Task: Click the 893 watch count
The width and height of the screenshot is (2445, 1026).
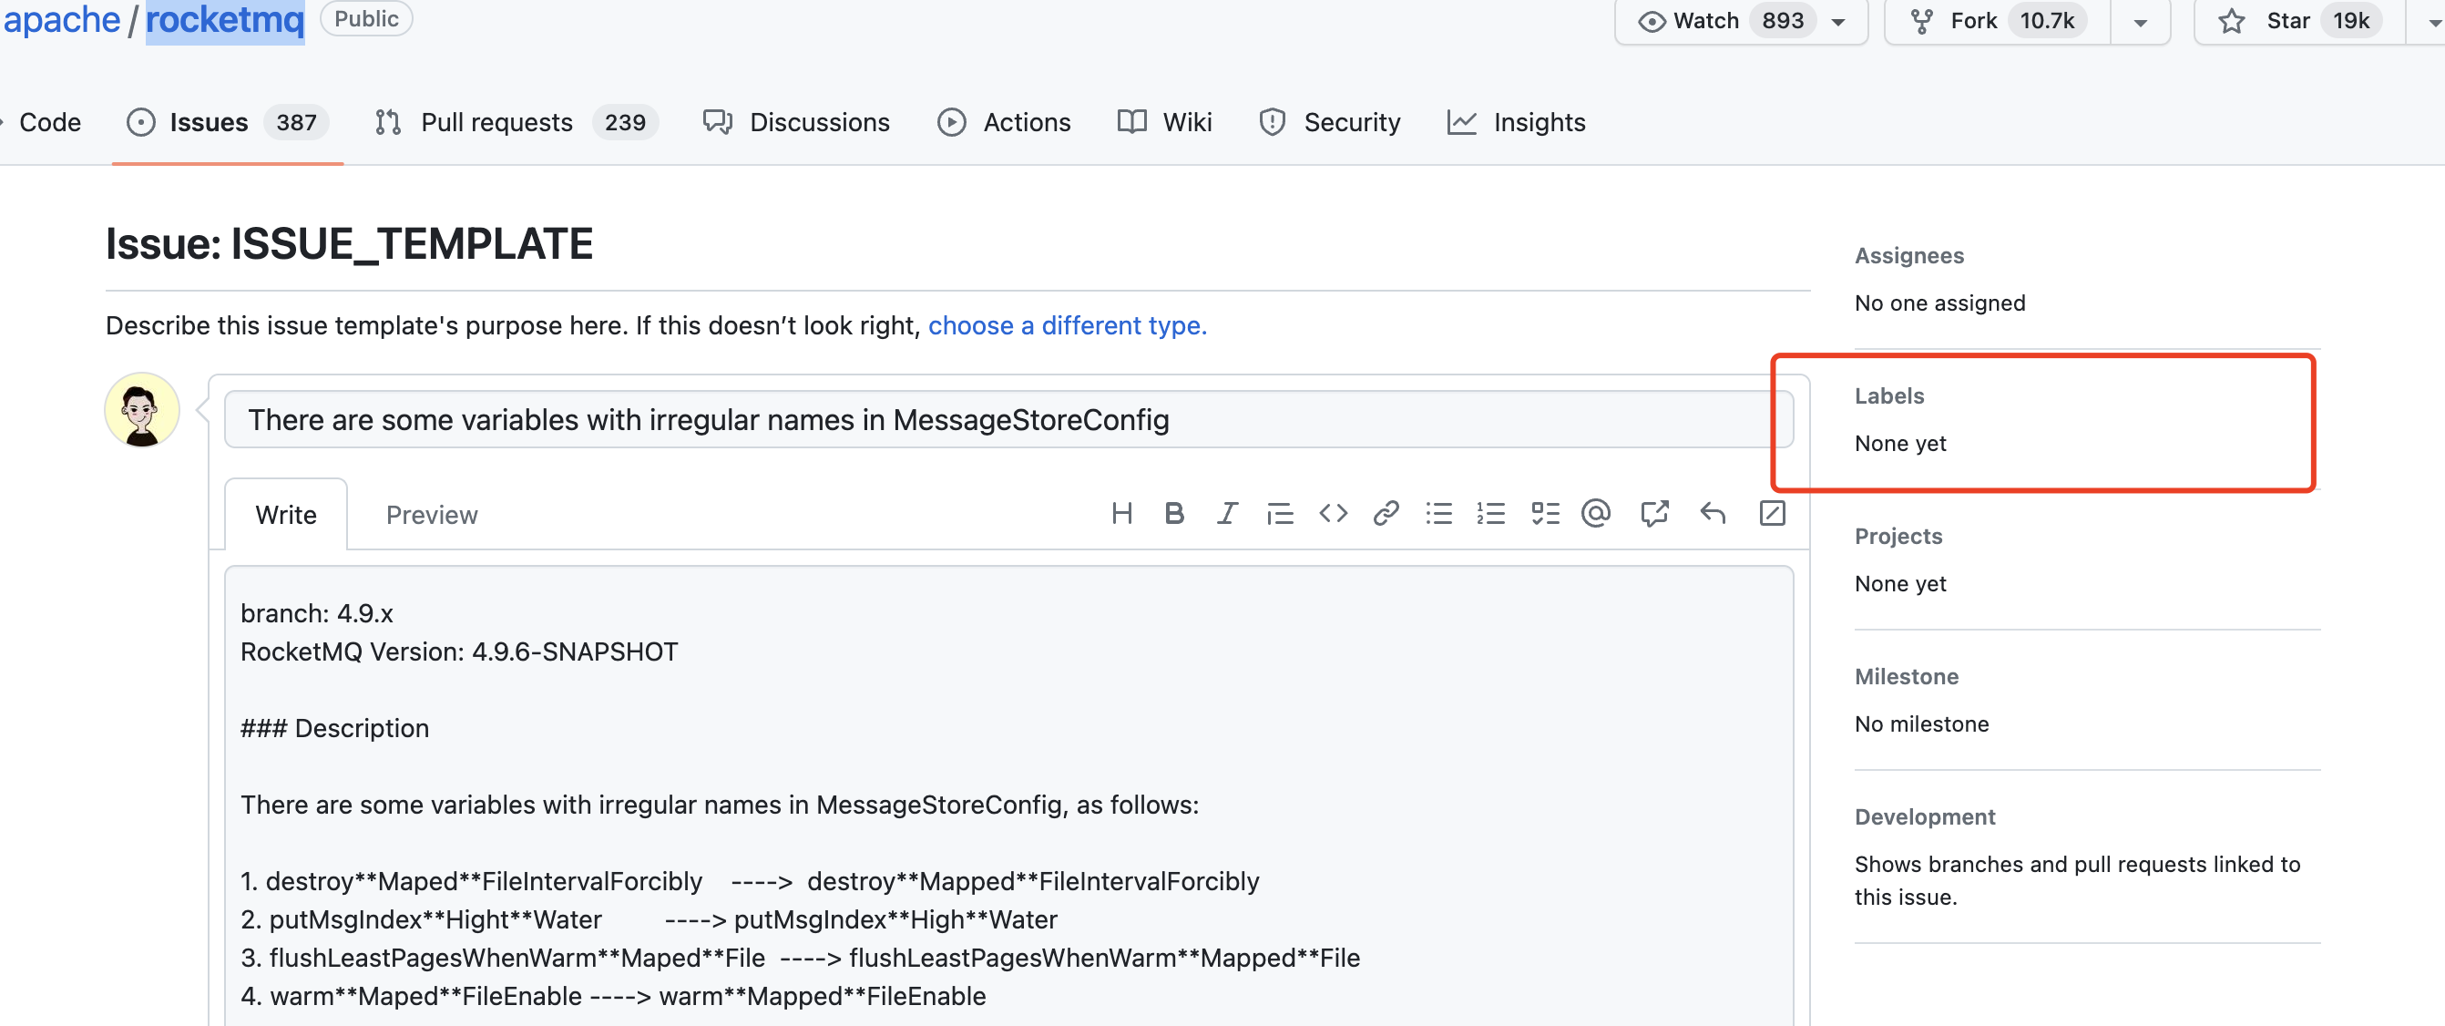Action: [1783, 21]
